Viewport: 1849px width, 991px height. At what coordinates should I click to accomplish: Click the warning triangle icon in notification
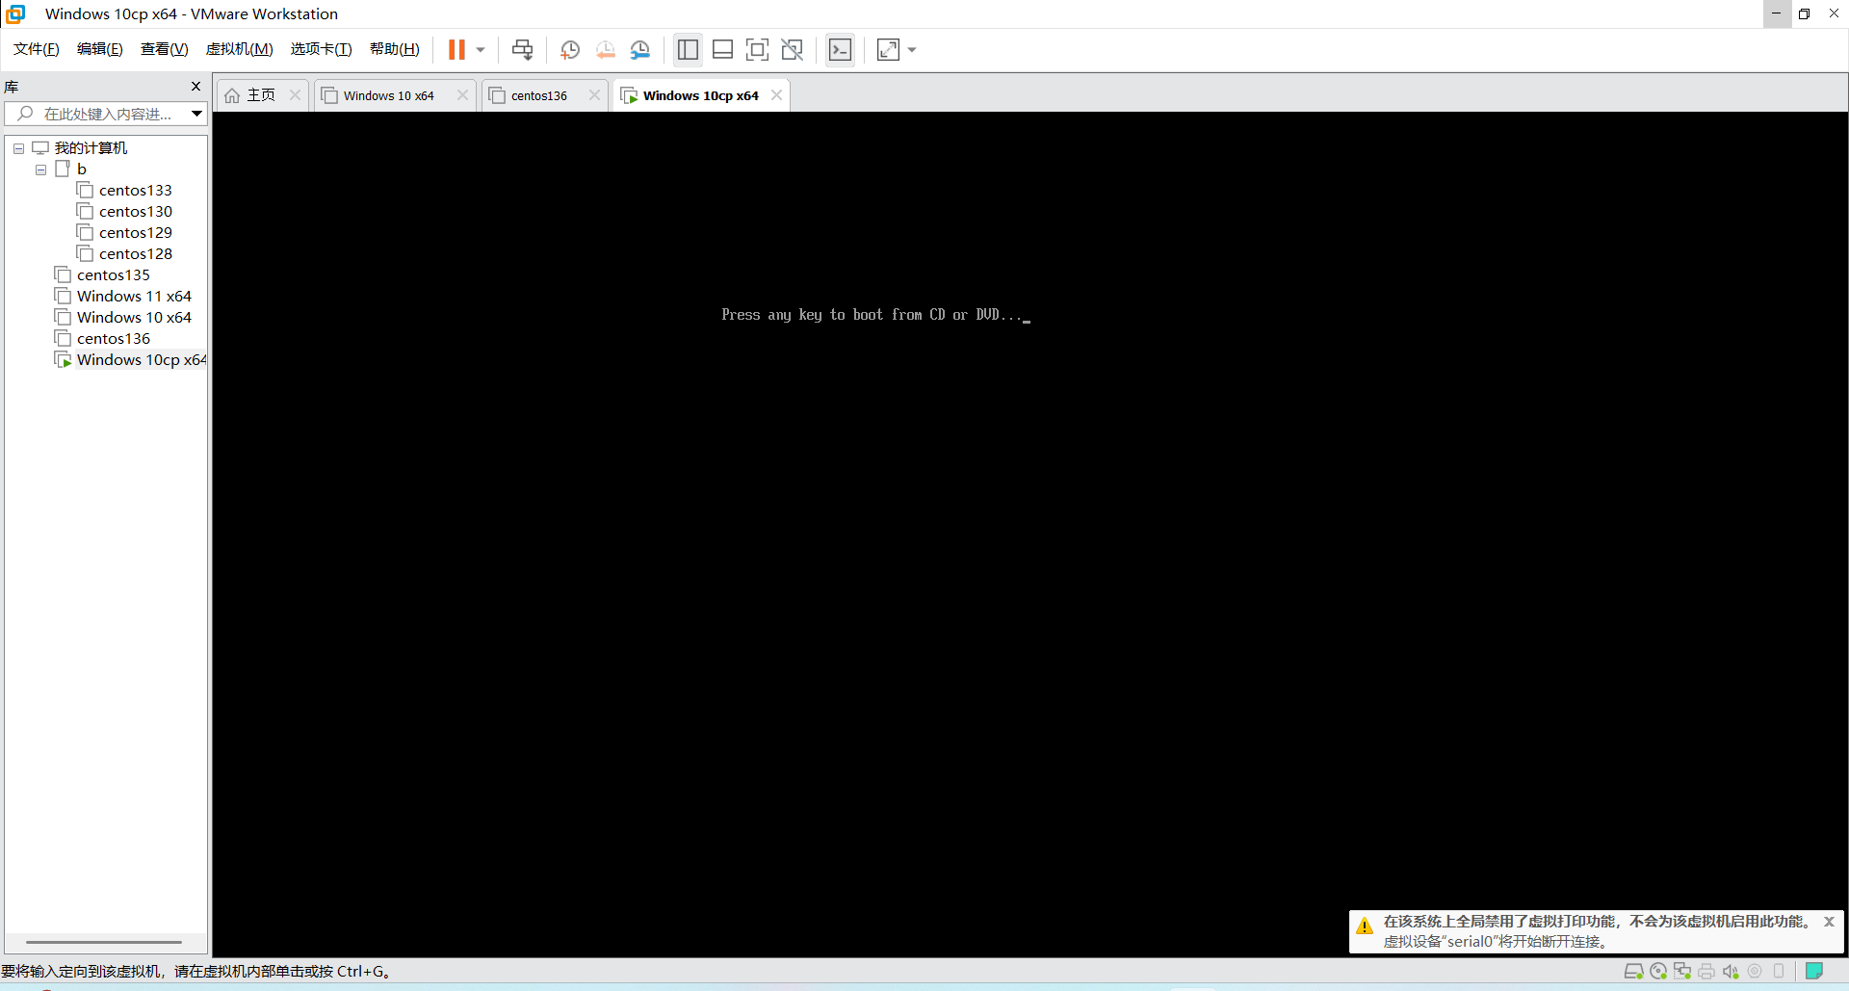click(x=1365, y=926)
